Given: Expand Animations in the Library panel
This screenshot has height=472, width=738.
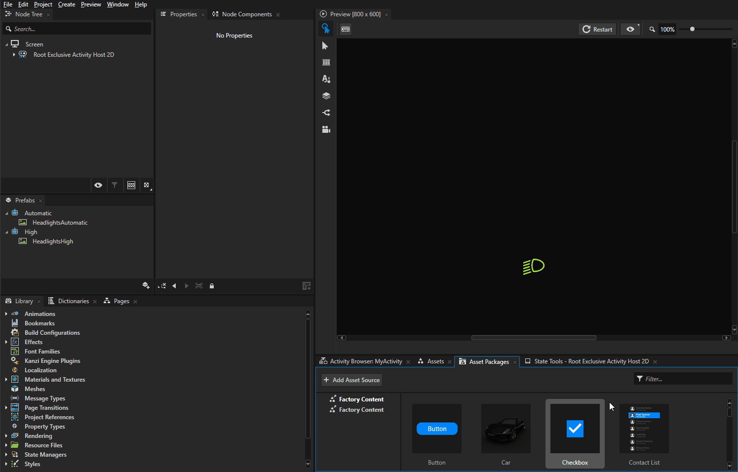Looking at the screenshot, I should [x=6, y=314].
